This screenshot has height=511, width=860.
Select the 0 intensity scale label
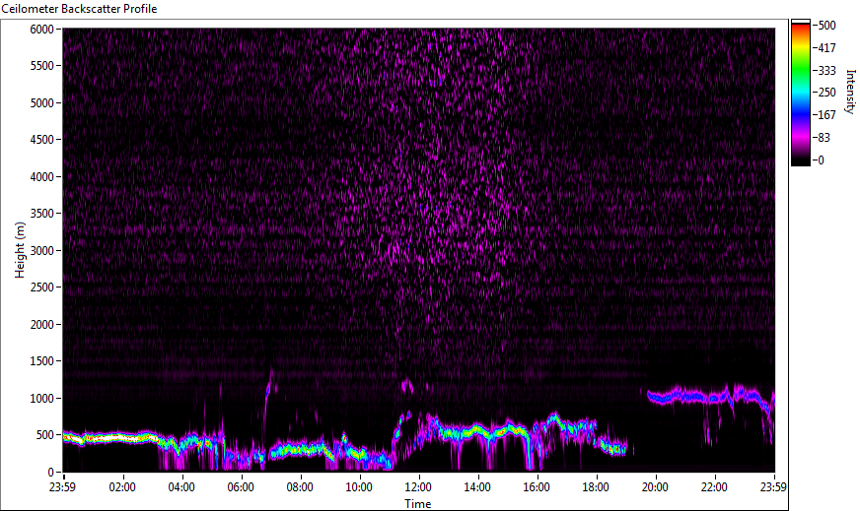point(821,160)
